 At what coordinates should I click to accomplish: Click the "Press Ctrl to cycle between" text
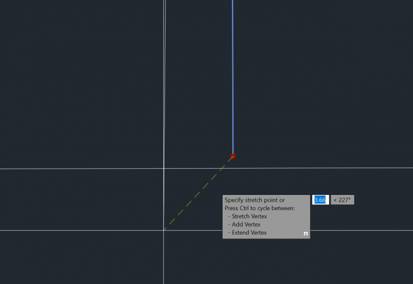click(x=259, y=208)
